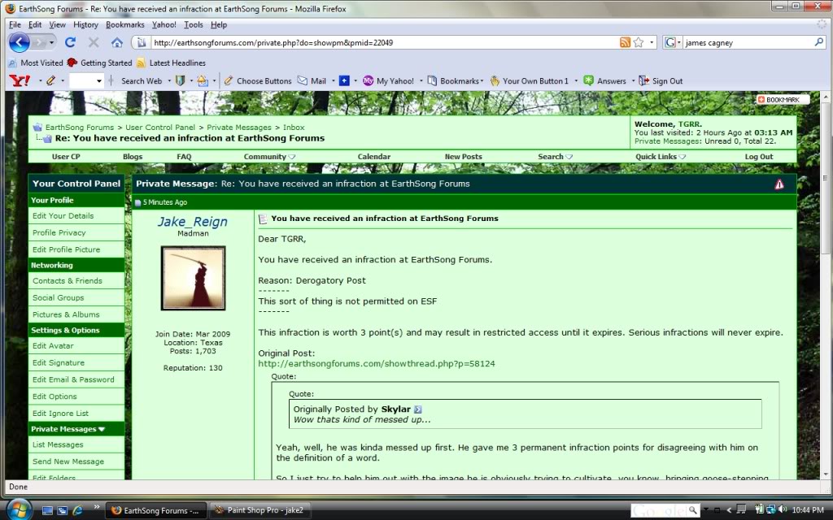Open the Calendar navigation link

click(374, 157)
